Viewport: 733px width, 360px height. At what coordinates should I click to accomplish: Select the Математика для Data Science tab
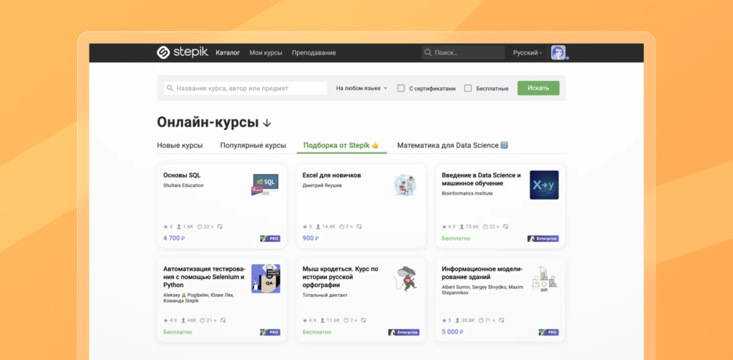click(452, 145)
